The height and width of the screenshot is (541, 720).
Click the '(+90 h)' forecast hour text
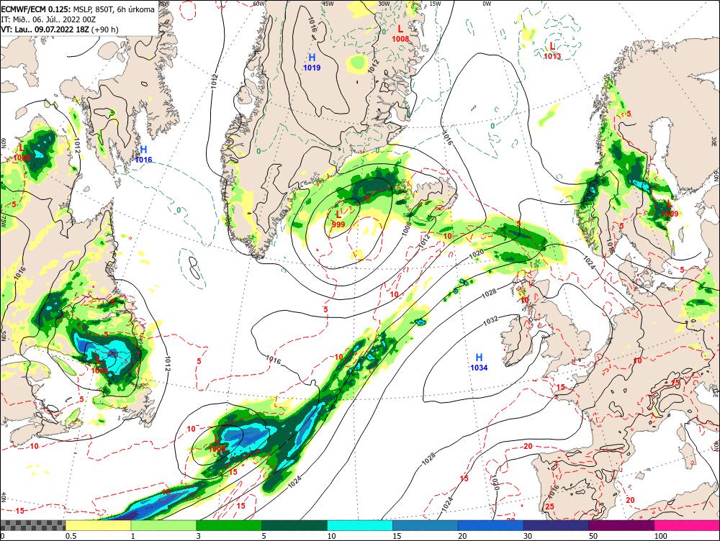(104, 29)
